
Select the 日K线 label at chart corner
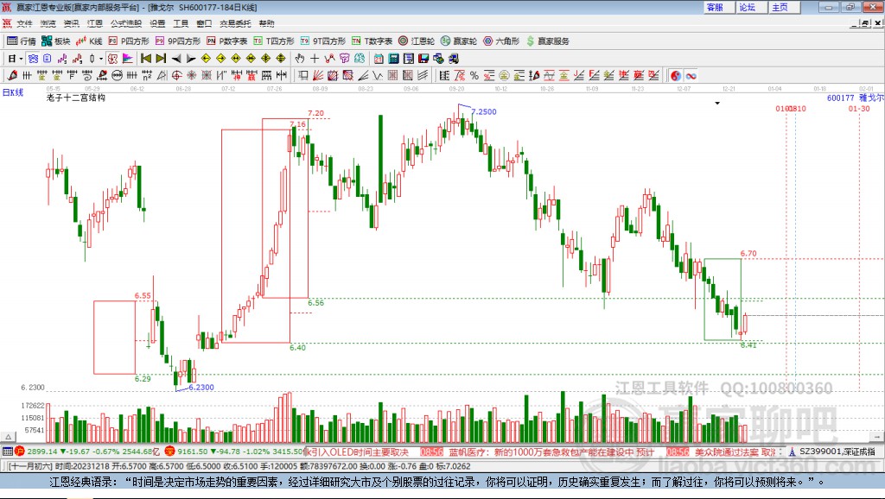point(12,92)
